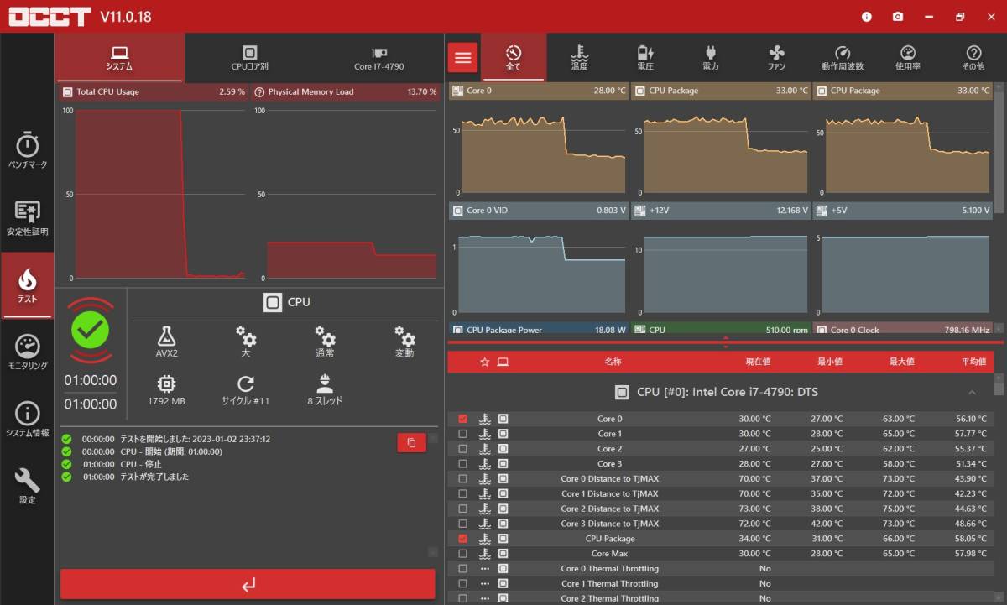Screen dimensions: 1007x605
Task: Switch to the 温度 temperature tab
Action: (x=579, y=57)
